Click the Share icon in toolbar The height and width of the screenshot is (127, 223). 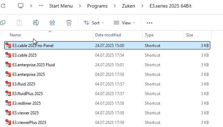(x=52, y=23)
